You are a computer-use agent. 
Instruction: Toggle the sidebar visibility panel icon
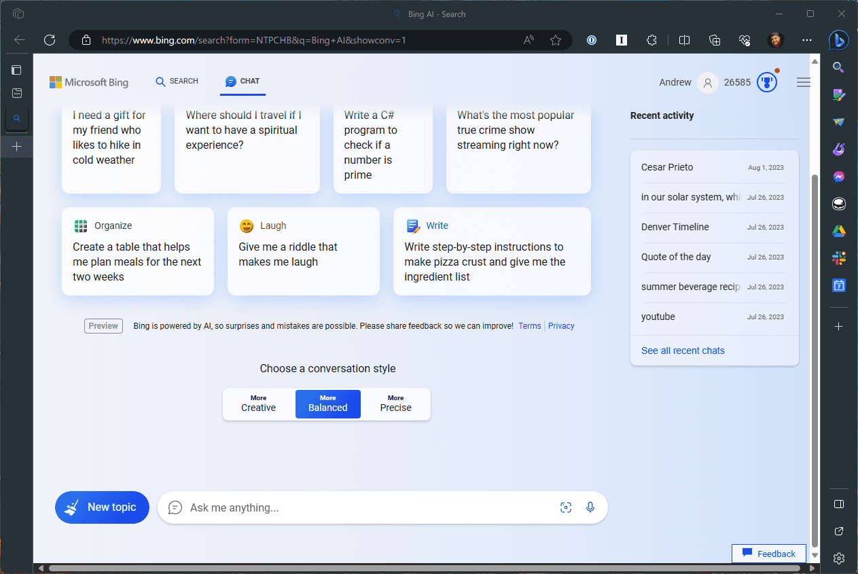(x=838, y=504)
